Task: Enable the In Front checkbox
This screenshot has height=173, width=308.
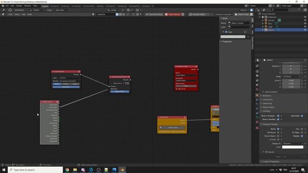Action: 278,139
